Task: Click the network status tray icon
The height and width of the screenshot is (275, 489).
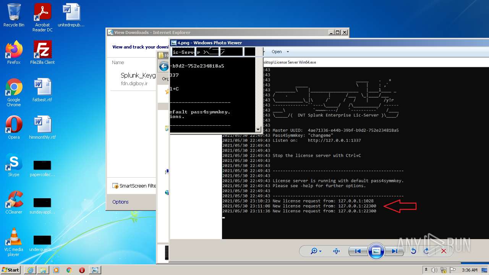Action: click(443, 270)
